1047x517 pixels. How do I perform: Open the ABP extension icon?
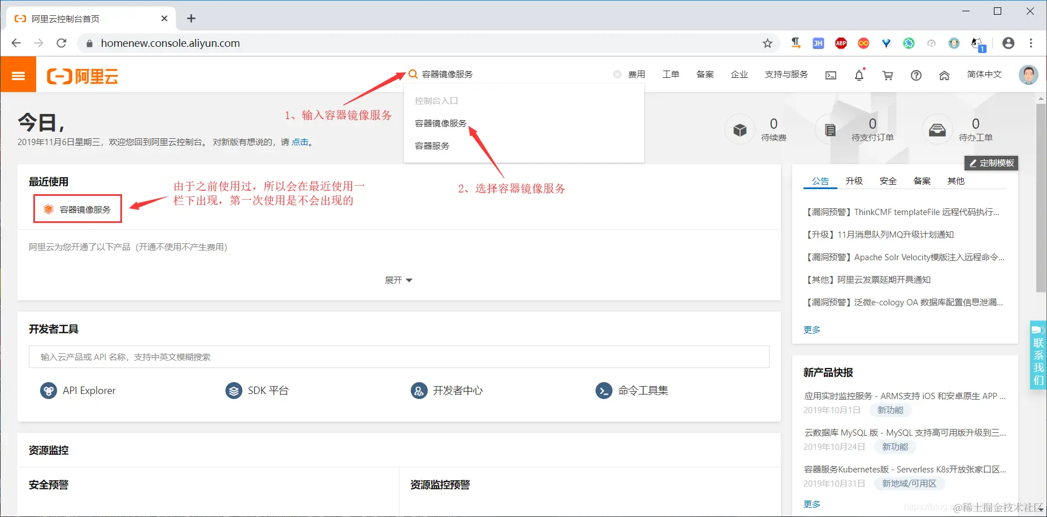point(841,43)
